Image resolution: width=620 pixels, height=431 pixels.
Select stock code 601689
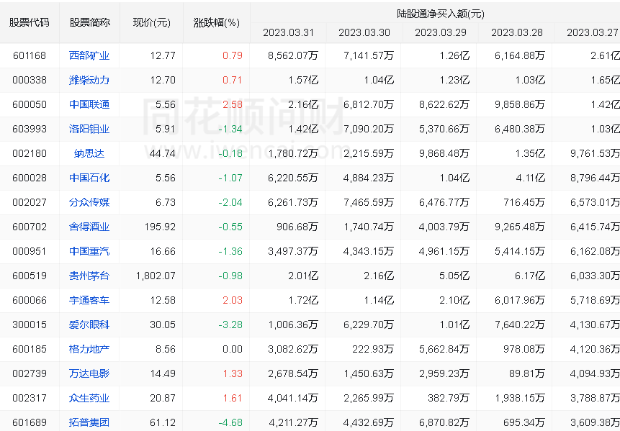(30, 422)
